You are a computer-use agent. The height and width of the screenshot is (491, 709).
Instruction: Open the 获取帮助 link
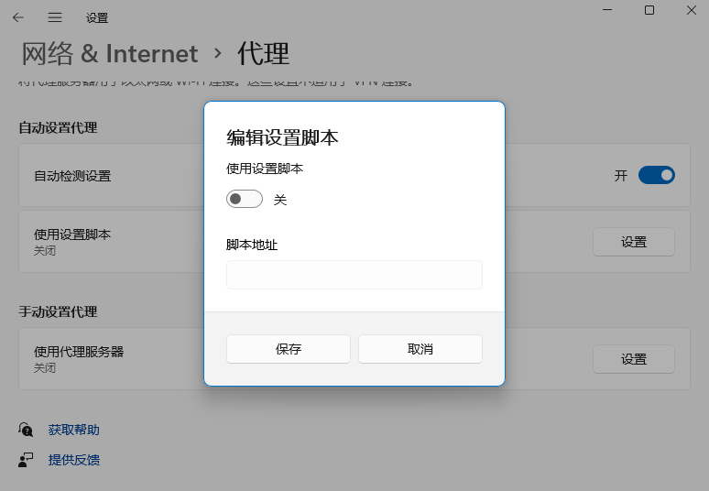[x=74, y=430]
